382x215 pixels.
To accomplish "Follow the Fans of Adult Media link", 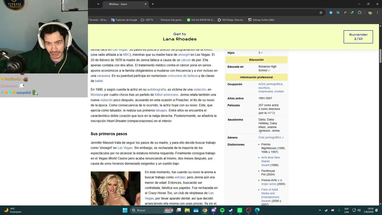I will (x=270, y=195).
